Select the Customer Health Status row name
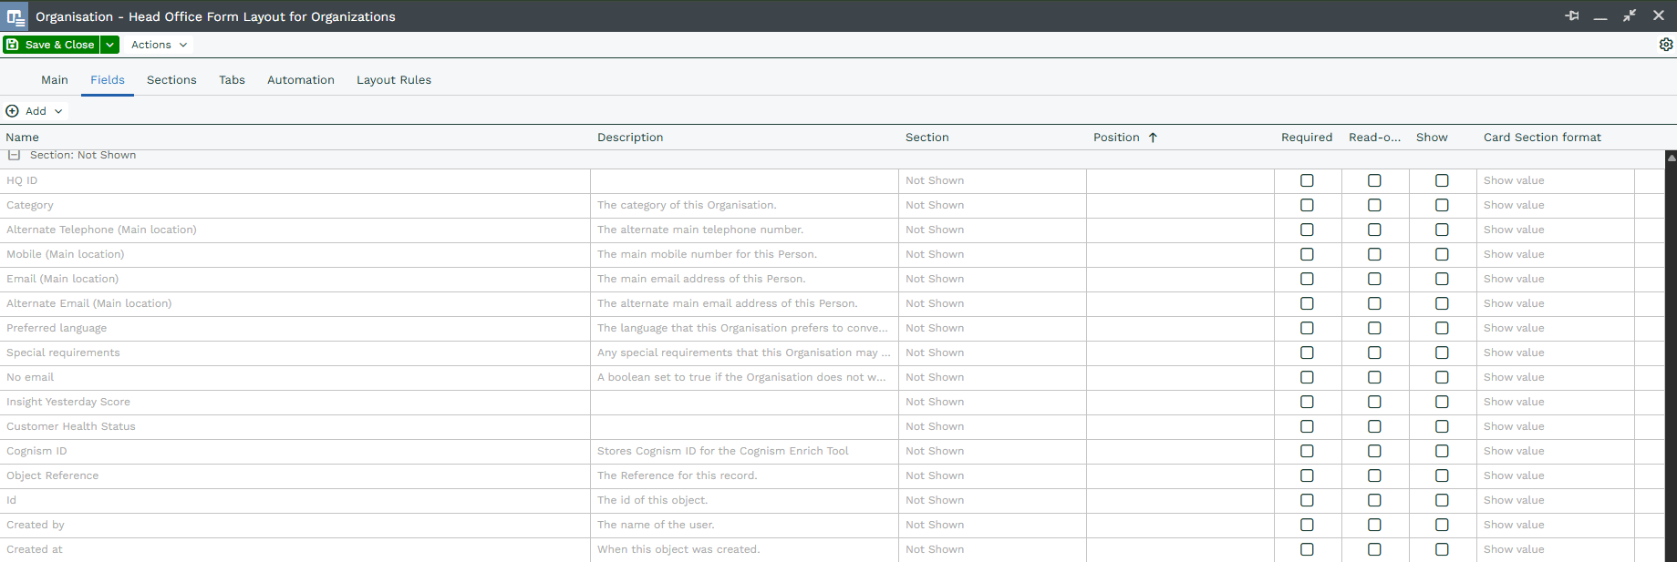 [71, 426]
